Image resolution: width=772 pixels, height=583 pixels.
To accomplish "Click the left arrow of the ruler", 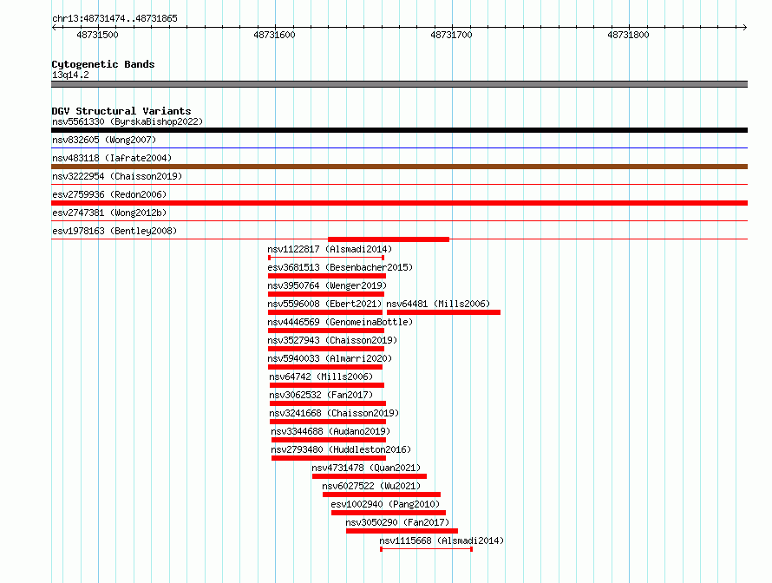I will [x=54, y=28].
